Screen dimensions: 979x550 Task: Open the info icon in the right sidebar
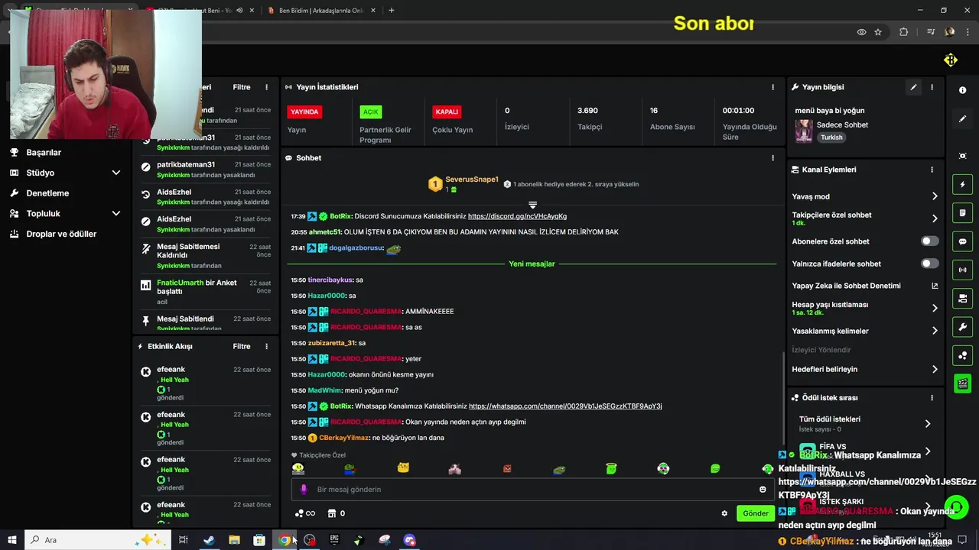pyautogui.click(x=962, y=90)
